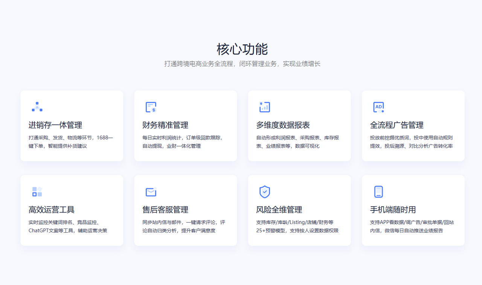
Task: Open the 售后客服管理 card title
Action: [x=165, y=210]
